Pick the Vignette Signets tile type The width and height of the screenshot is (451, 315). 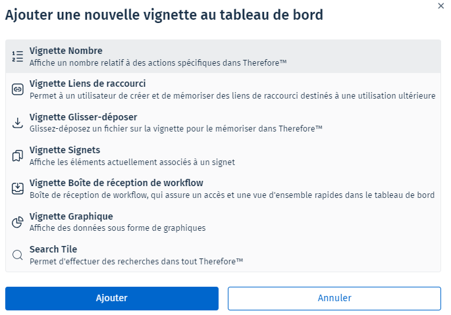[65, 150]
